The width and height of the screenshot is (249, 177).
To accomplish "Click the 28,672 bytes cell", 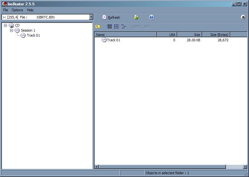I will coord(223,40).
